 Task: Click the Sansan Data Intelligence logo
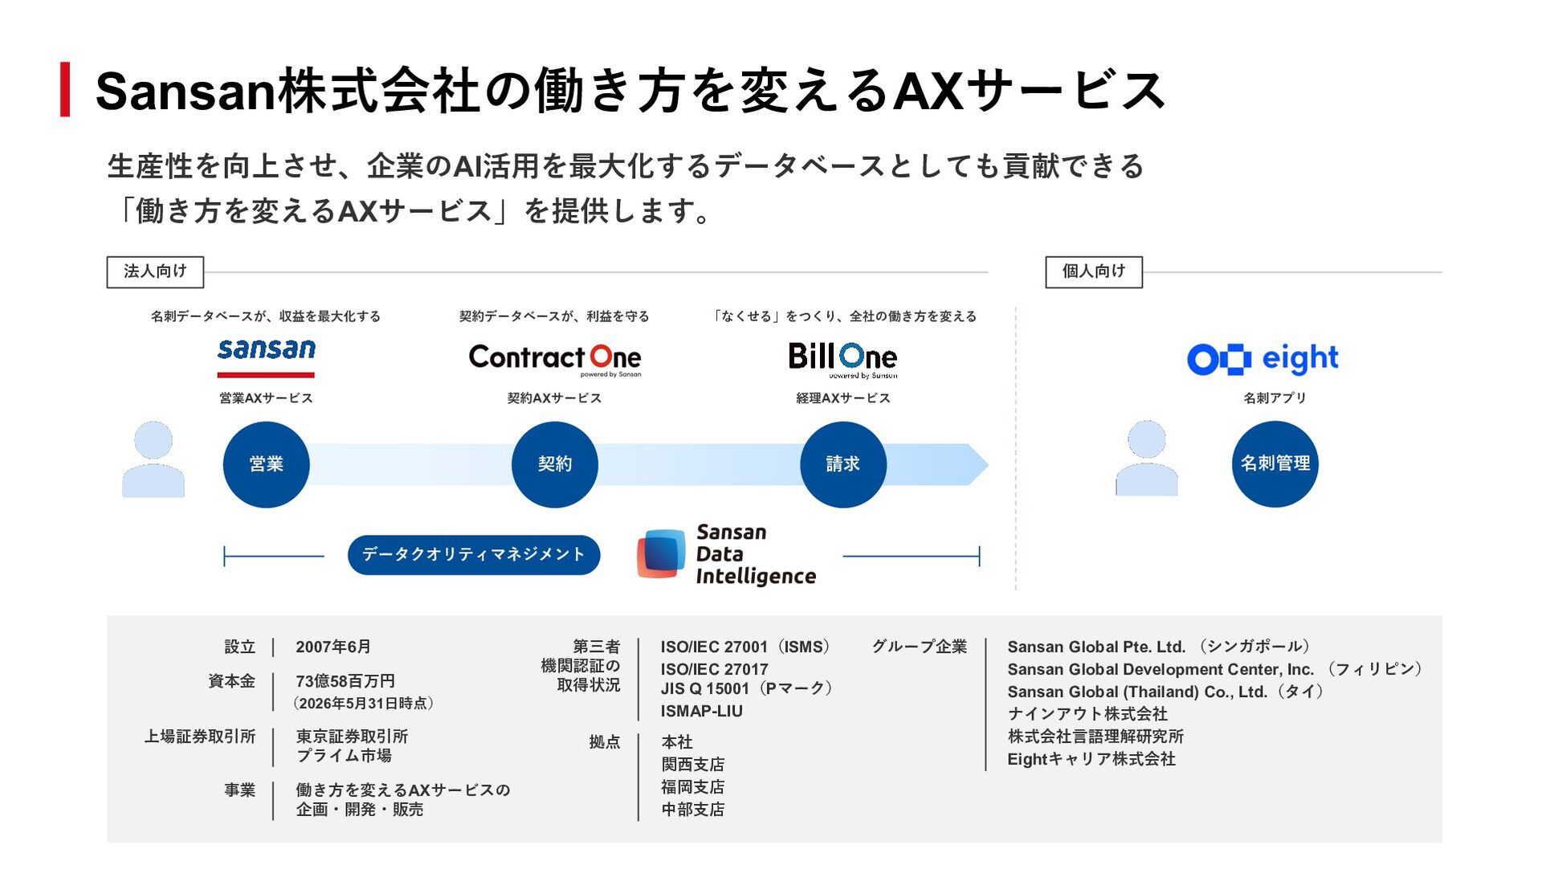[727, 554]
